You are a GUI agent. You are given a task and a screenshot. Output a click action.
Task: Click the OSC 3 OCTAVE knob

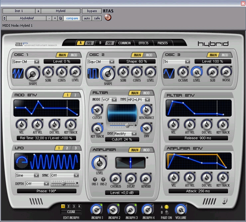pos(183,72)
